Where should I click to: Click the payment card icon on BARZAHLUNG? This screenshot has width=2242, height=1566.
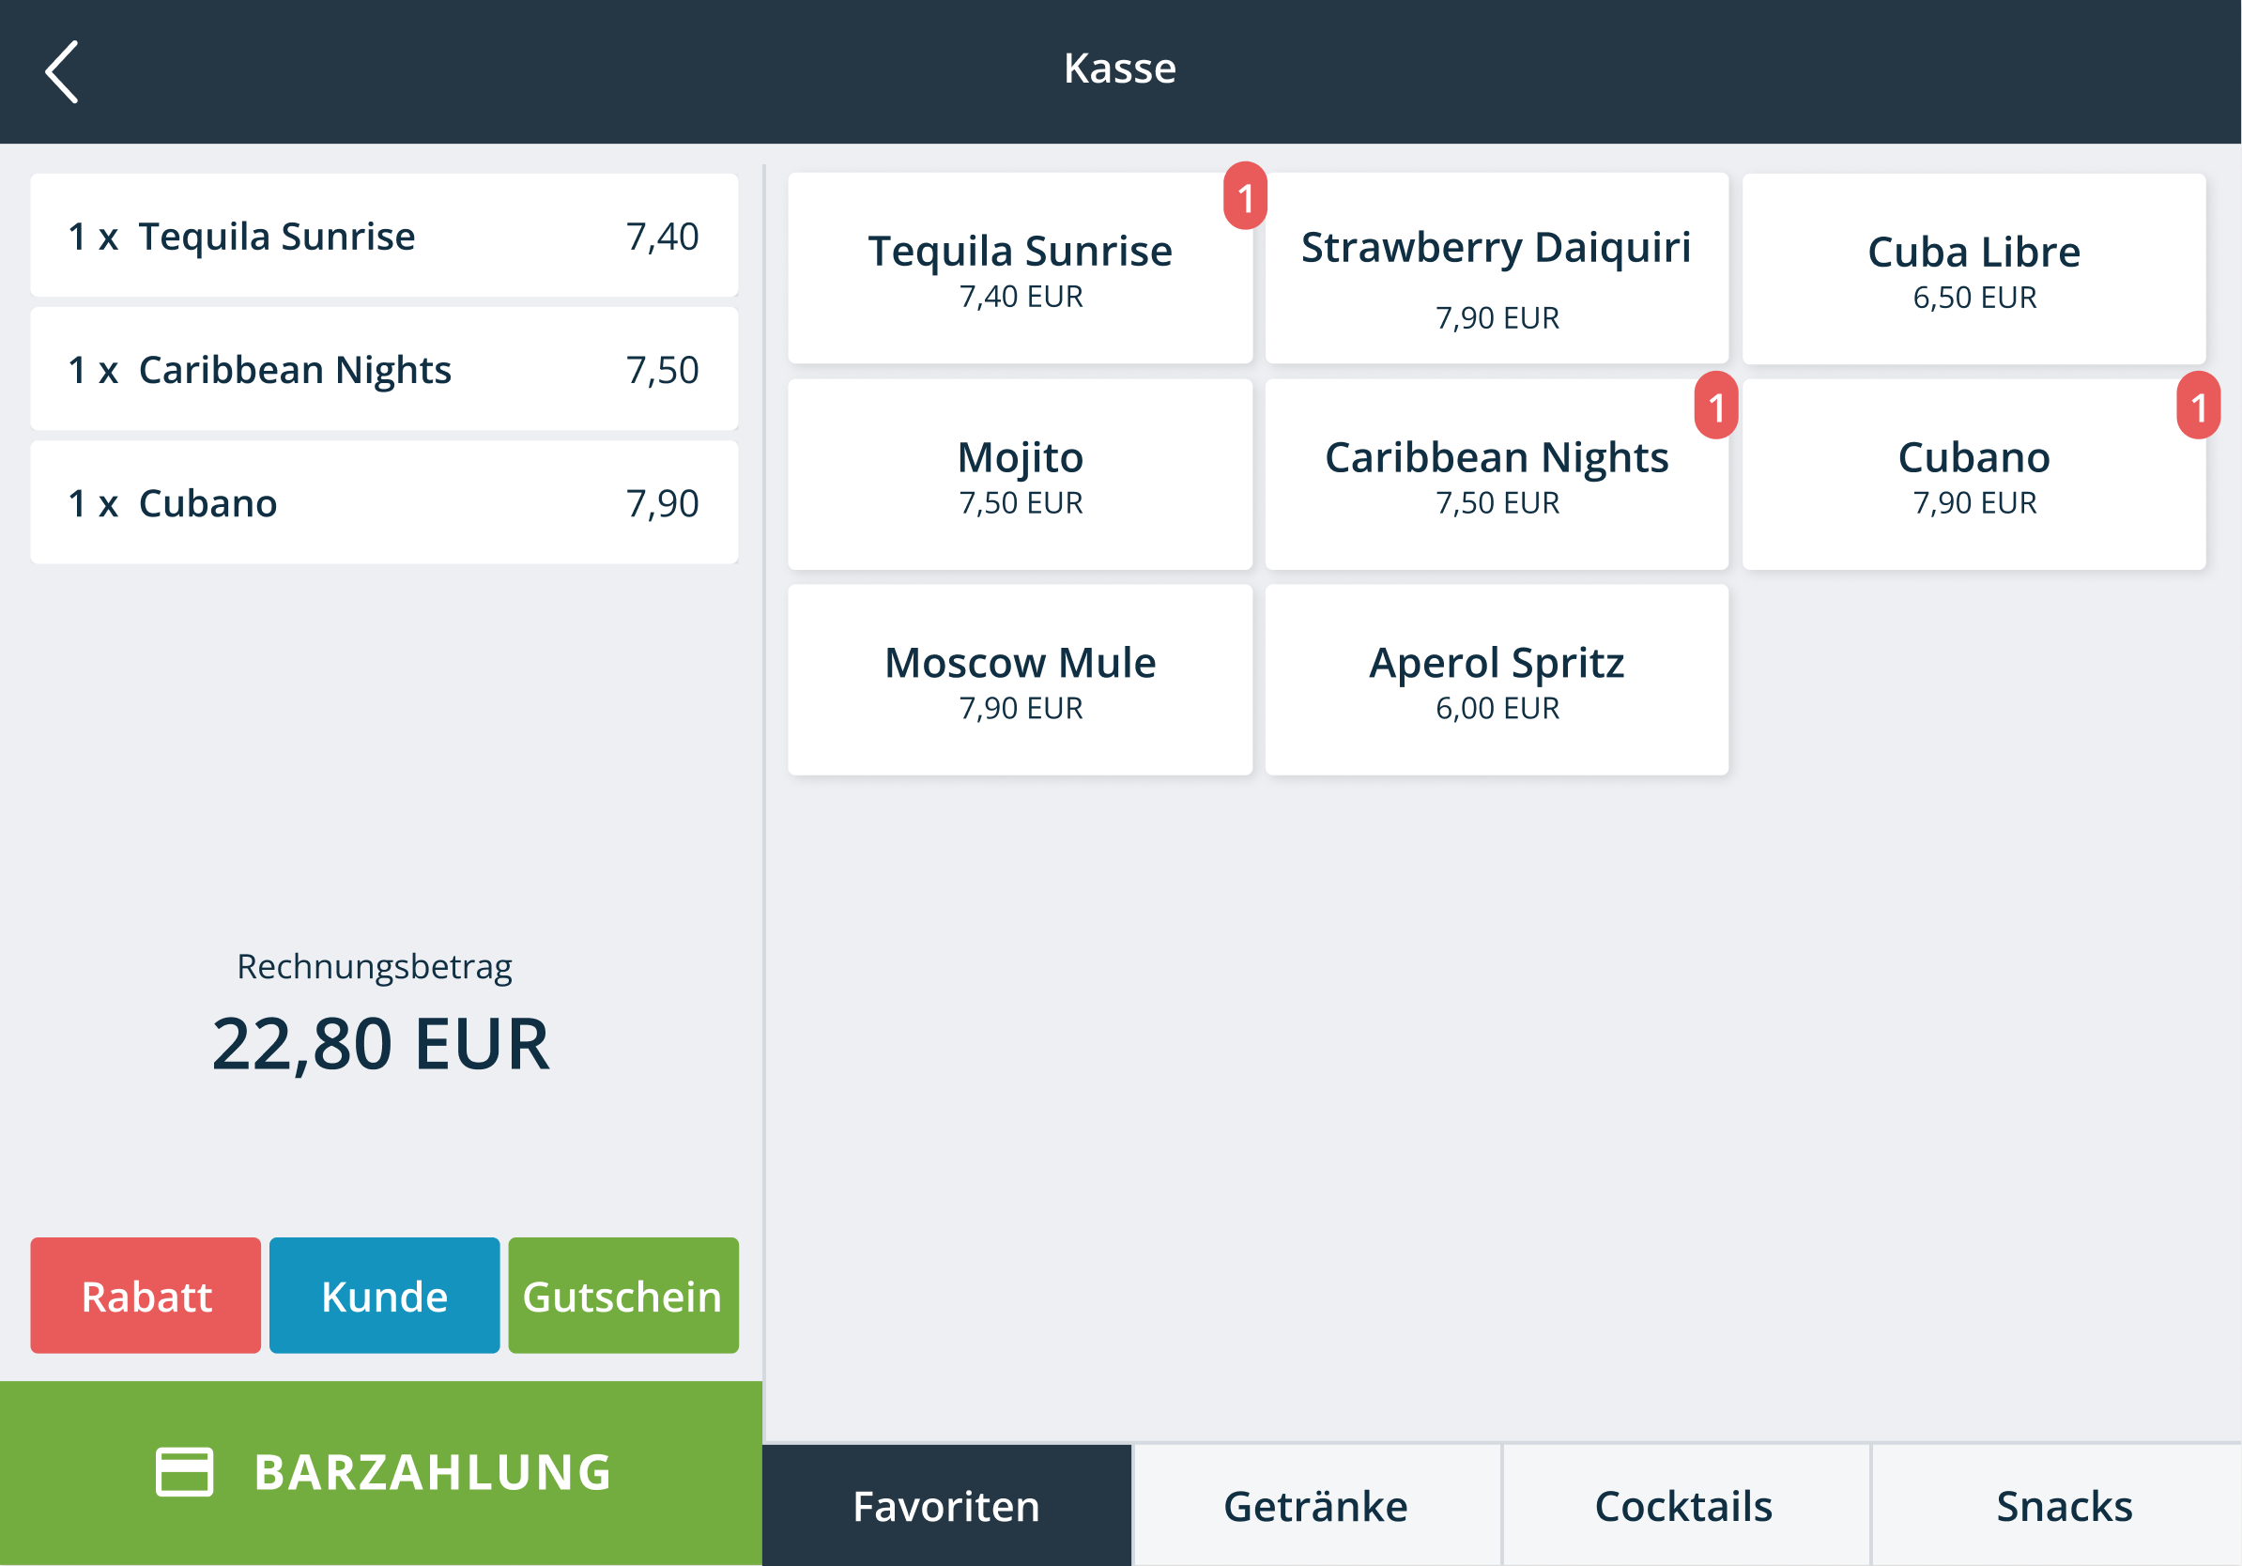[x=184, y=1474]
